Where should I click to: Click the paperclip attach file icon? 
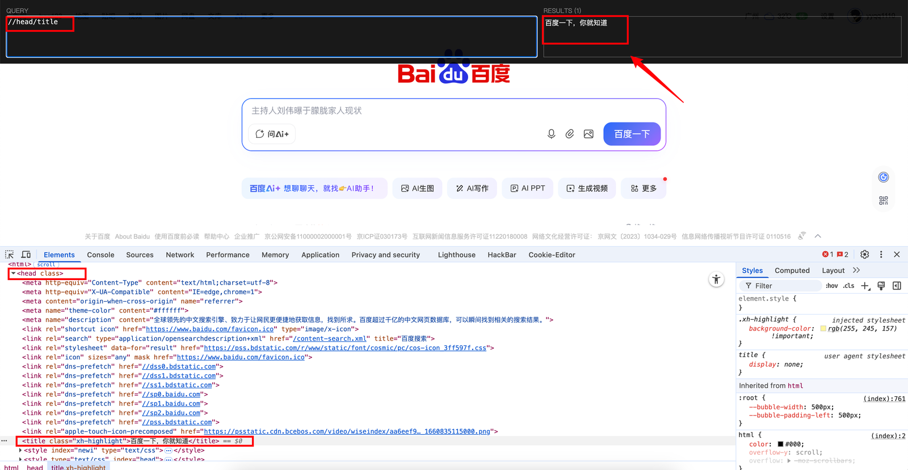click(x=570, y=134)
